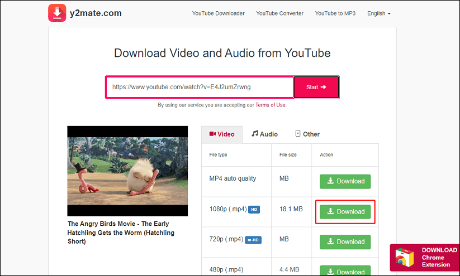
Task: Switch to the Other tab
Action: click(307, 134)
